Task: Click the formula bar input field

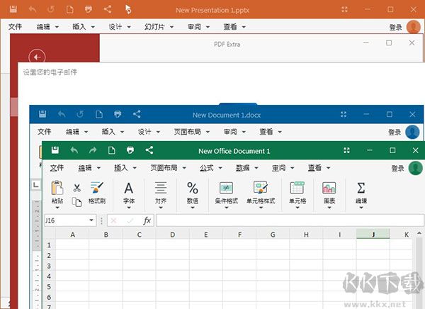Action: point(290,220)
